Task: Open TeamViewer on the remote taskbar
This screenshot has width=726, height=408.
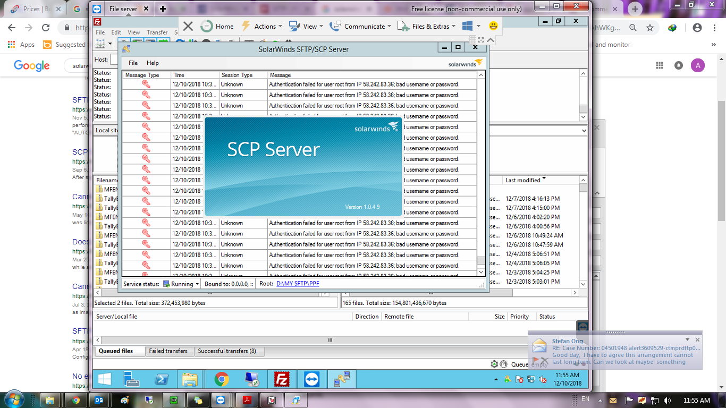Action: point(312,379)
